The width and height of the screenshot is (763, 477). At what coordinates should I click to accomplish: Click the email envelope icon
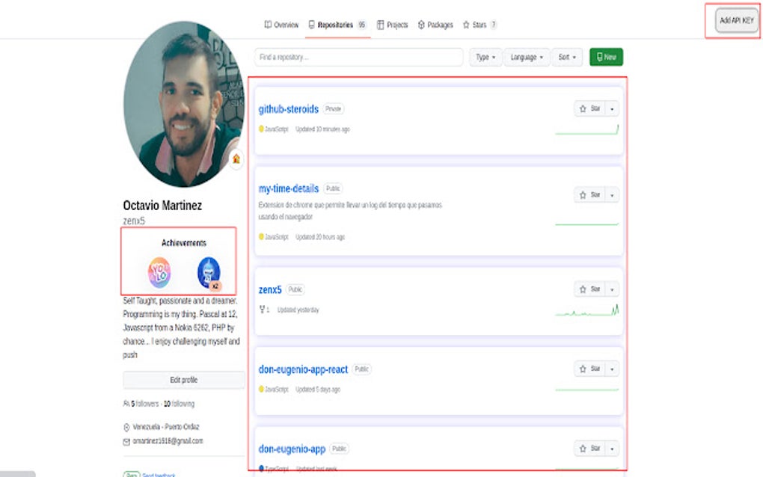[x=127, y=441]
